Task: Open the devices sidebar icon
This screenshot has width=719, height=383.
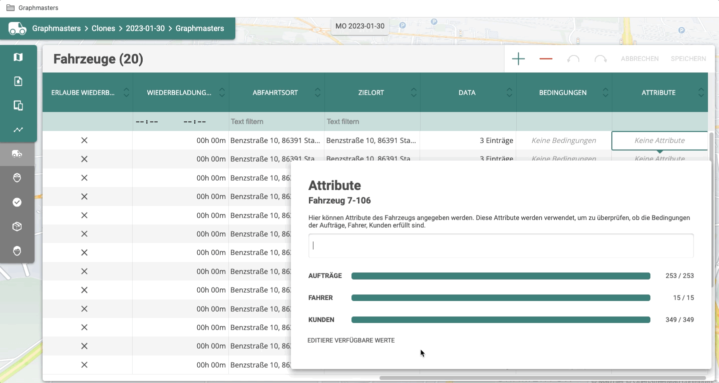Action: point(18,105)
